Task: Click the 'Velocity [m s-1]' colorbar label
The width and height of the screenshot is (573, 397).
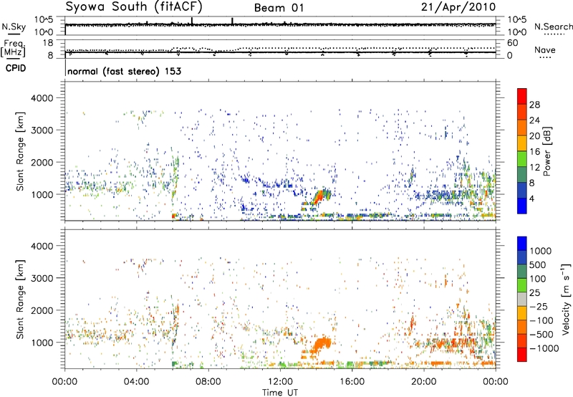Action: [x=566, y=299]
